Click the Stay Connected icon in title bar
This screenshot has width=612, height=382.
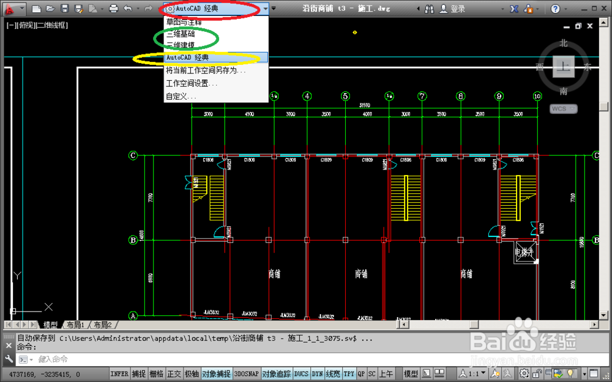pos(528,9)
